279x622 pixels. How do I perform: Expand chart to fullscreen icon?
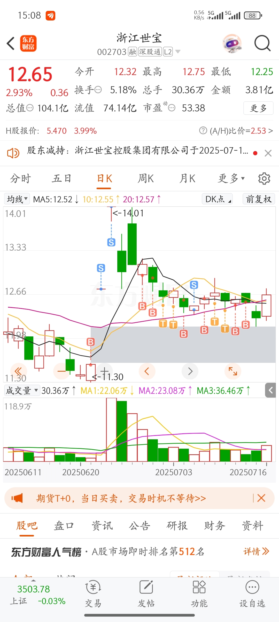[233, 371]
